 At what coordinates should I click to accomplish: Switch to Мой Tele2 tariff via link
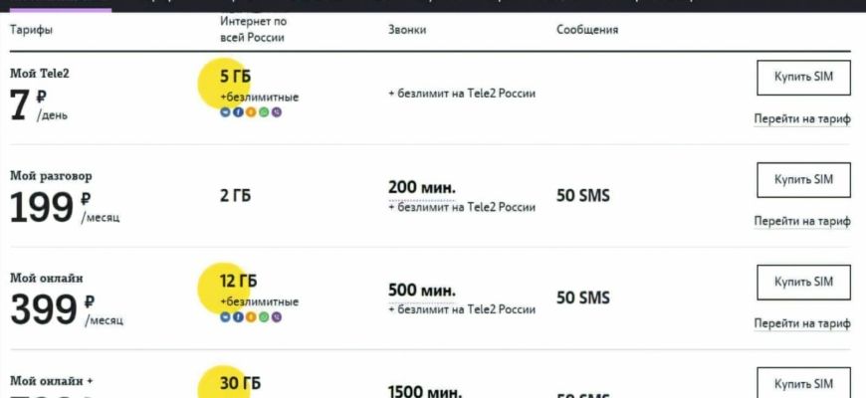click(802, 118)
